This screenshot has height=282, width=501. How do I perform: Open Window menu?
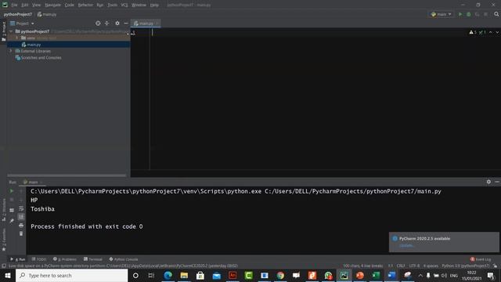pyautogui.click(x=139, y=5)
